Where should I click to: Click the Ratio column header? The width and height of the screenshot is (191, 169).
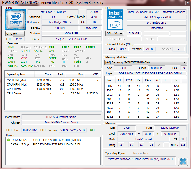coord(59,74)
